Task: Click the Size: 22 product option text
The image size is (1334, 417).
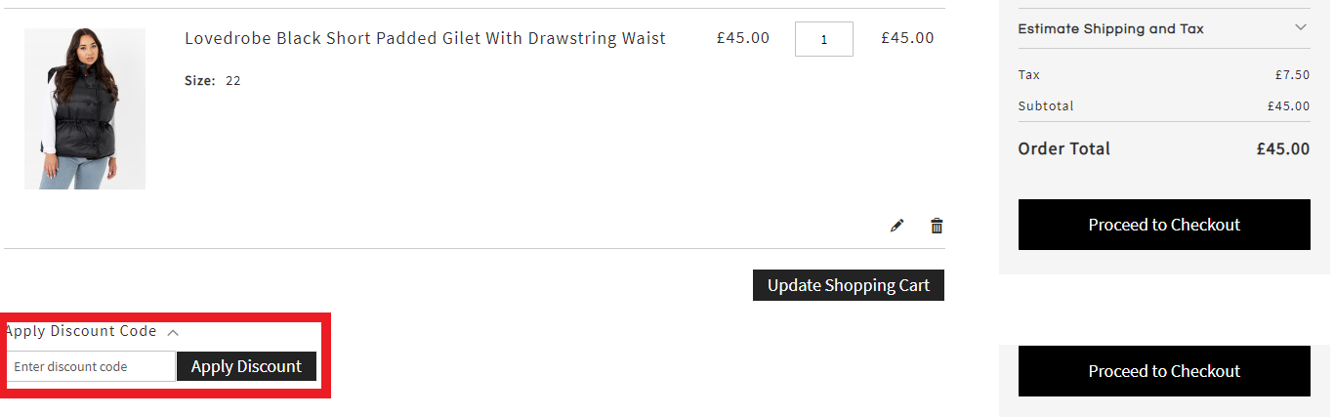Action: pyautogui.click(x=213, y=81)
